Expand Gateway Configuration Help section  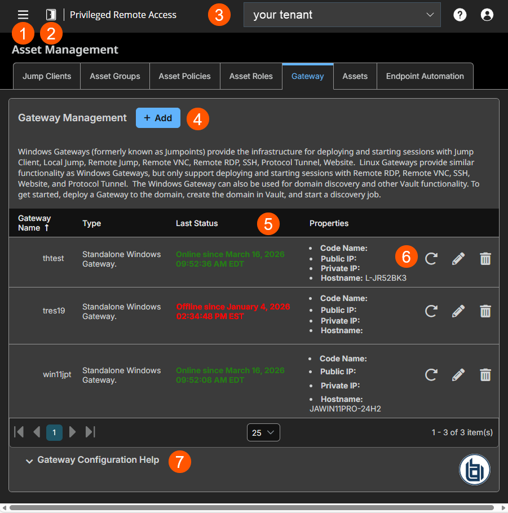click(x=92, y=460)
